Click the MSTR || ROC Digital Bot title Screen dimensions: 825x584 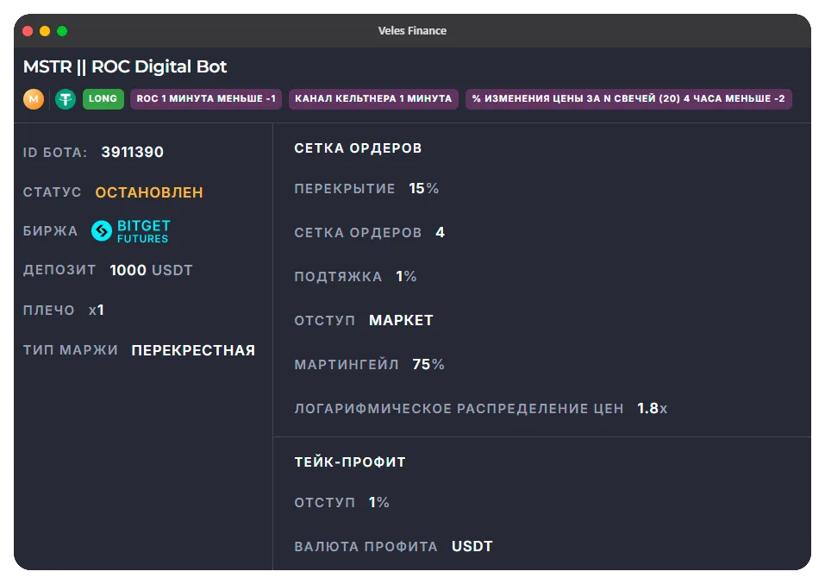tap(123, 66)
